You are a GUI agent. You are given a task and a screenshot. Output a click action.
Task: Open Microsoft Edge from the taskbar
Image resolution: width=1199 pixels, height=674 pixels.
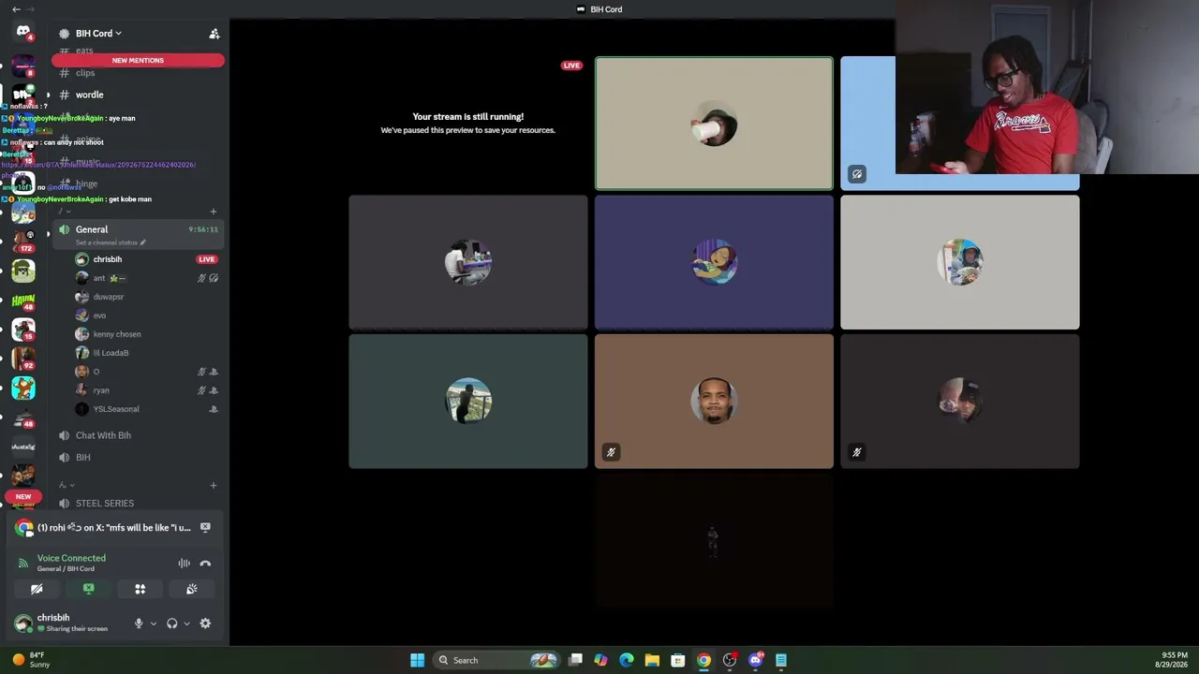[627, 660]
